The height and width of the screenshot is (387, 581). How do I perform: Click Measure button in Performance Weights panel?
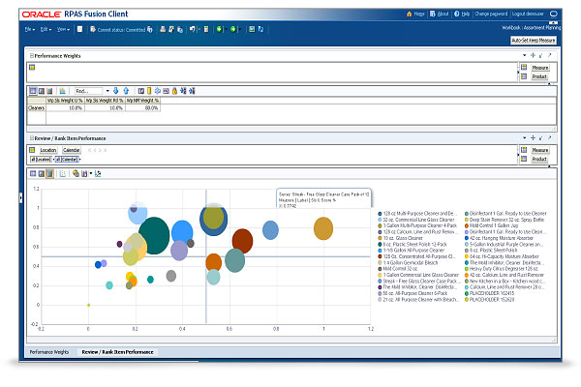(x=540, y=68)
